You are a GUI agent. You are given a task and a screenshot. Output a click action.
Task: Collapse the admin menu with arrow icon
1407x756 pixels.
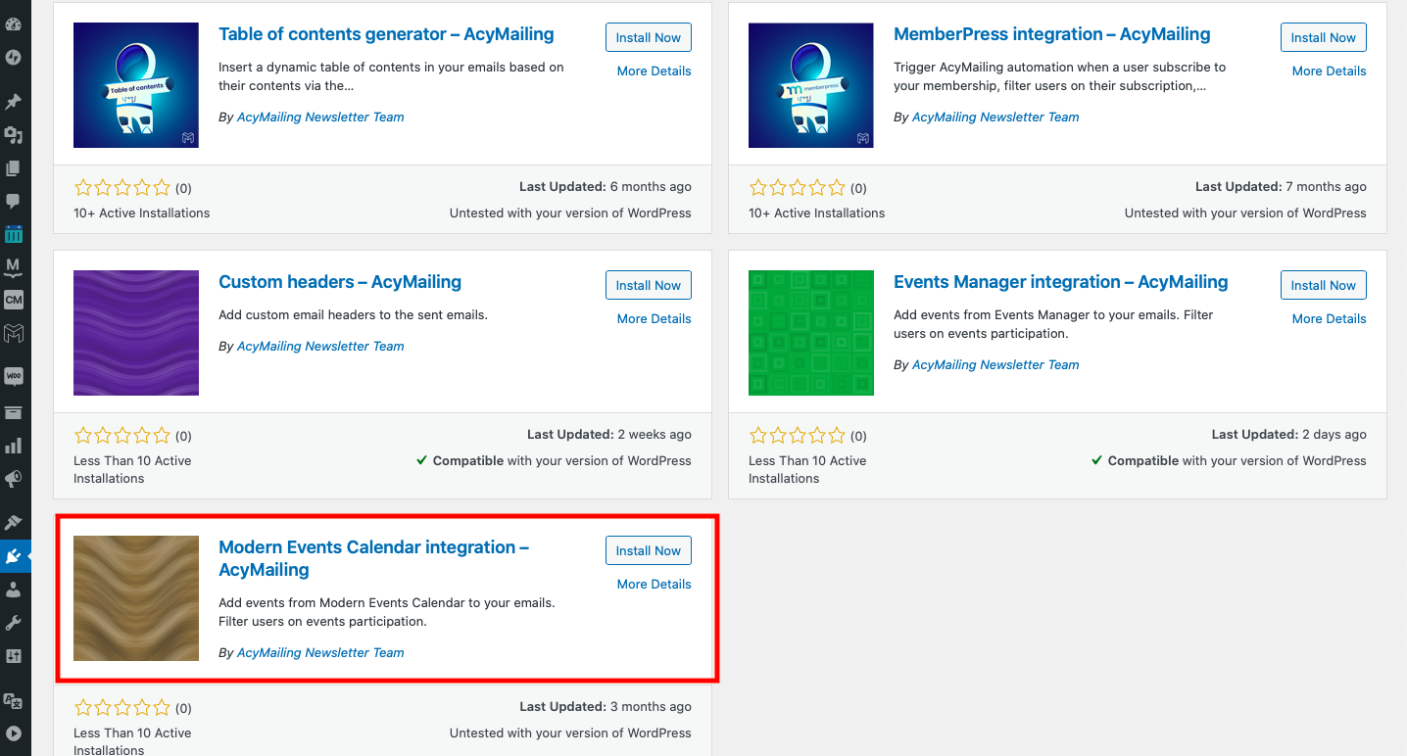(x=14, y=733)
